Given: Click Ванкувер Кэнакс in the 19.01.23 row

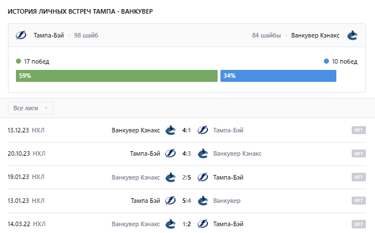Looking at the screenshot, I should tap(136, 177).
